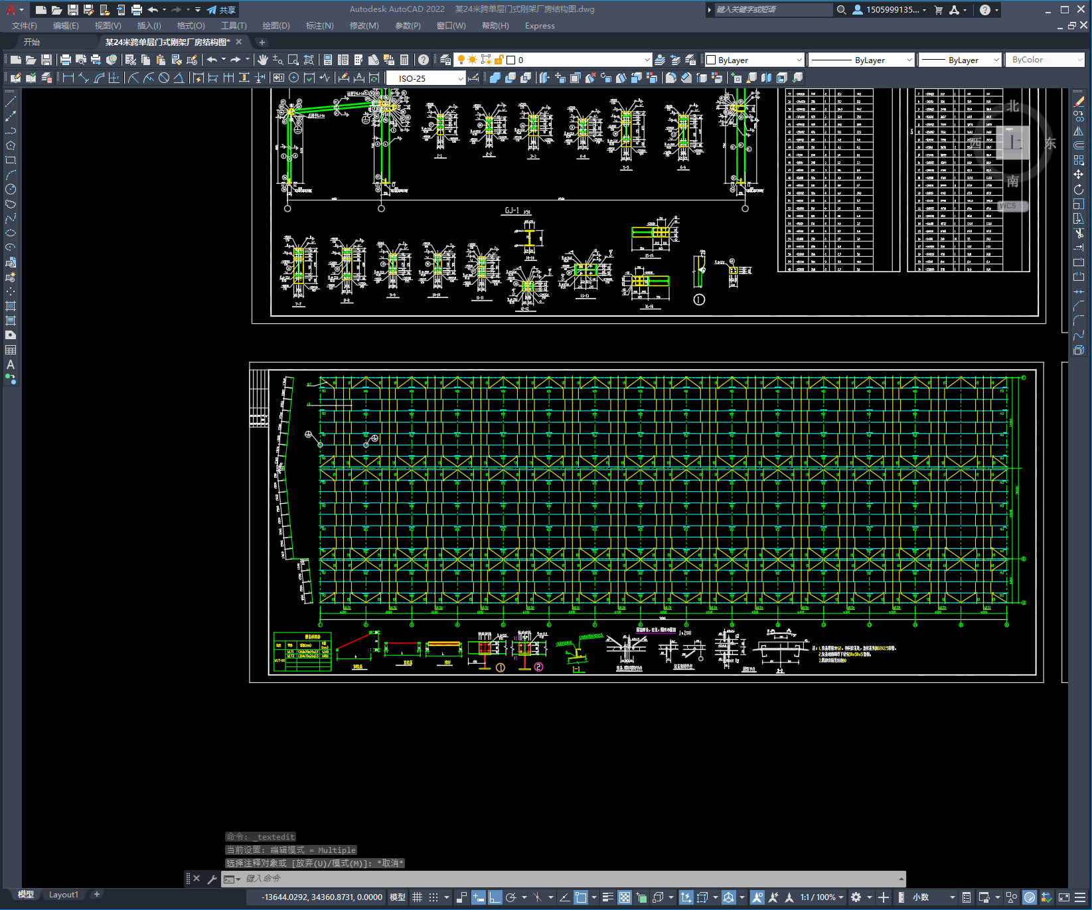Open the ByColor color control
The width and height of the screenshot is (1092, 910).
(x=1046, y=60)
